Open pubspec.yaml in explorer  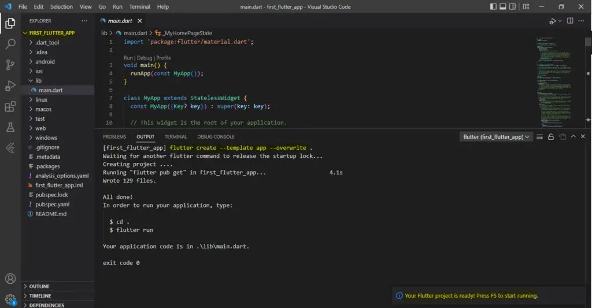pos(57,204)
